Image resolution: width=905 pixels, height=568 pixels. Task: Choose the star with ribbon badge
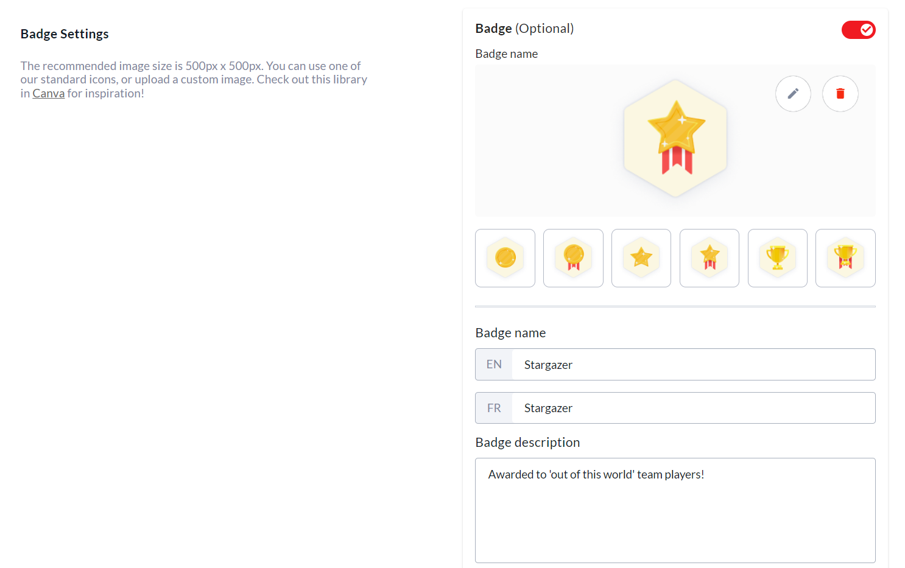[x=710, y=258]
